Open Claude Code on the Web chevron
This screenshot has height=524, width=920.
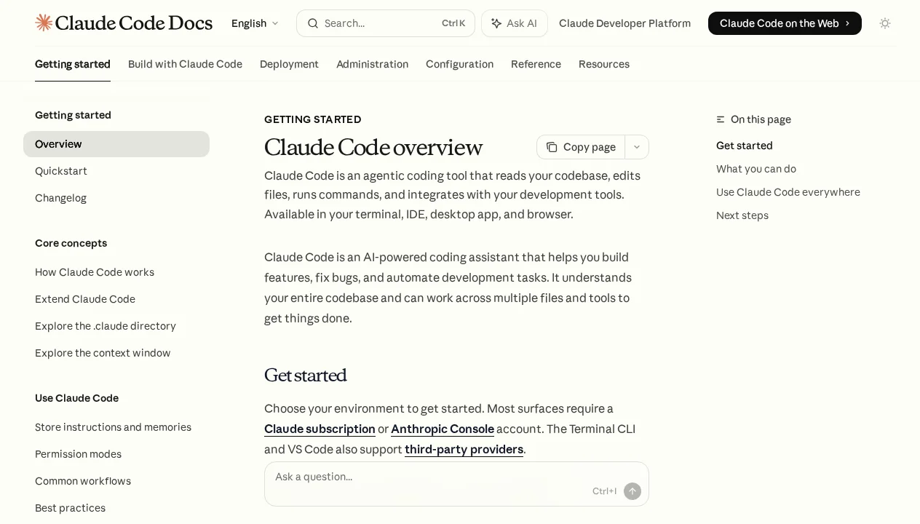(x=847, y=23)
